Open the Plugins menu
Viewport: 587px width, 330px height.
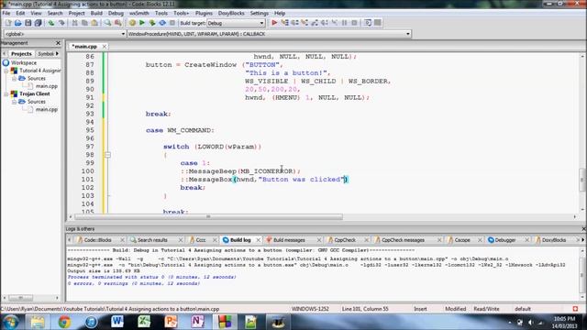coord(204,13)
